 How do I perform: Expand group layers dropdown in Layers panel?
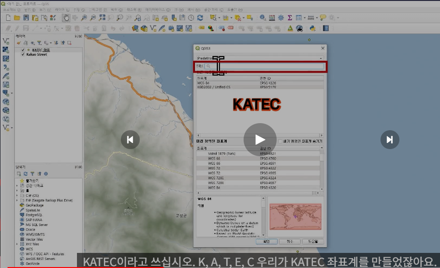pos(51,43)
